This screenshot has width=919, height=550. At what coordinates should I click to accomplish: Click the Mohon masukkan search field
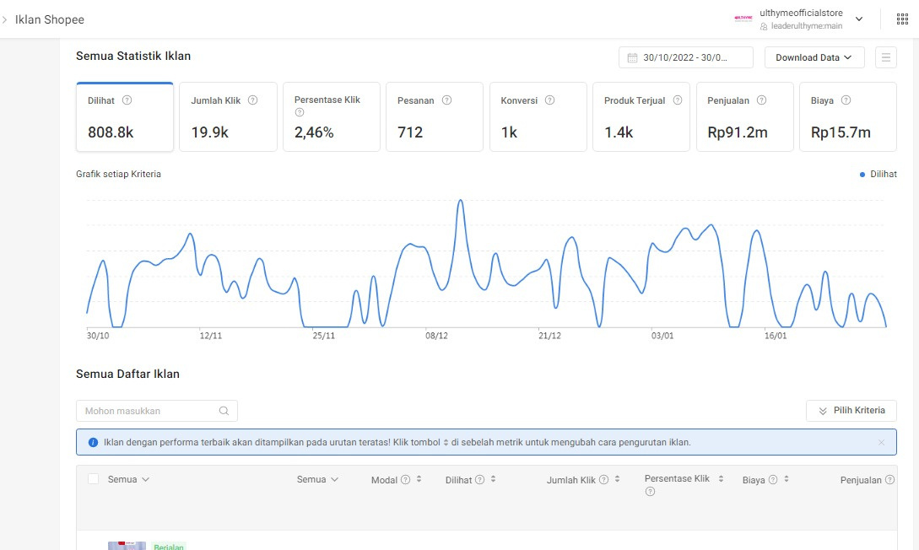(148, 411)
